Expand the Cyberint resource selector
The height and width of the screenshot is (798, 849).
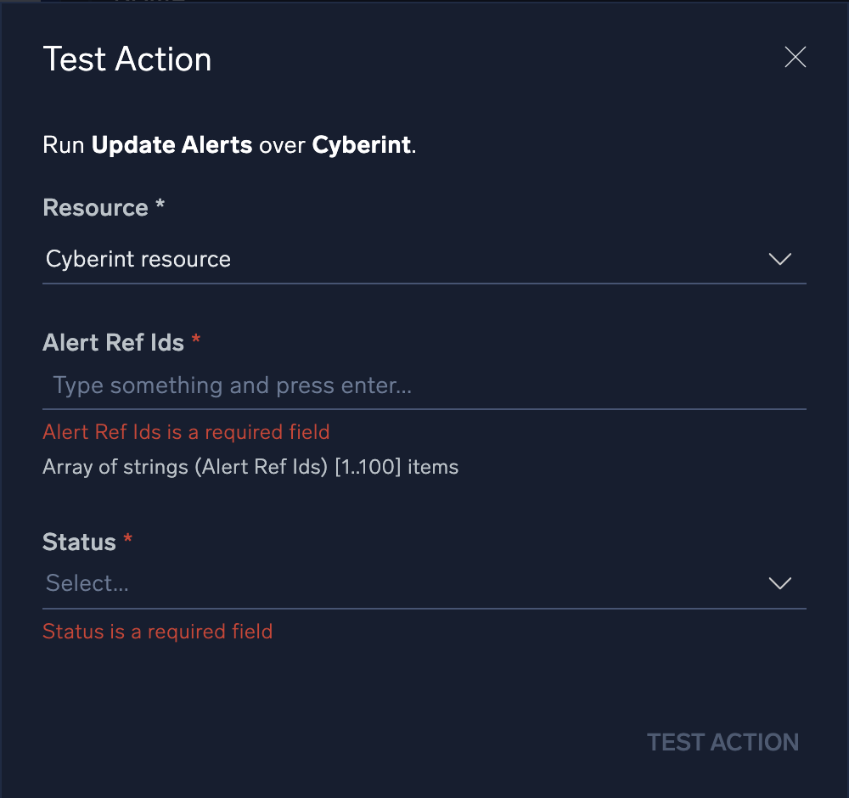tap(424, 259)
